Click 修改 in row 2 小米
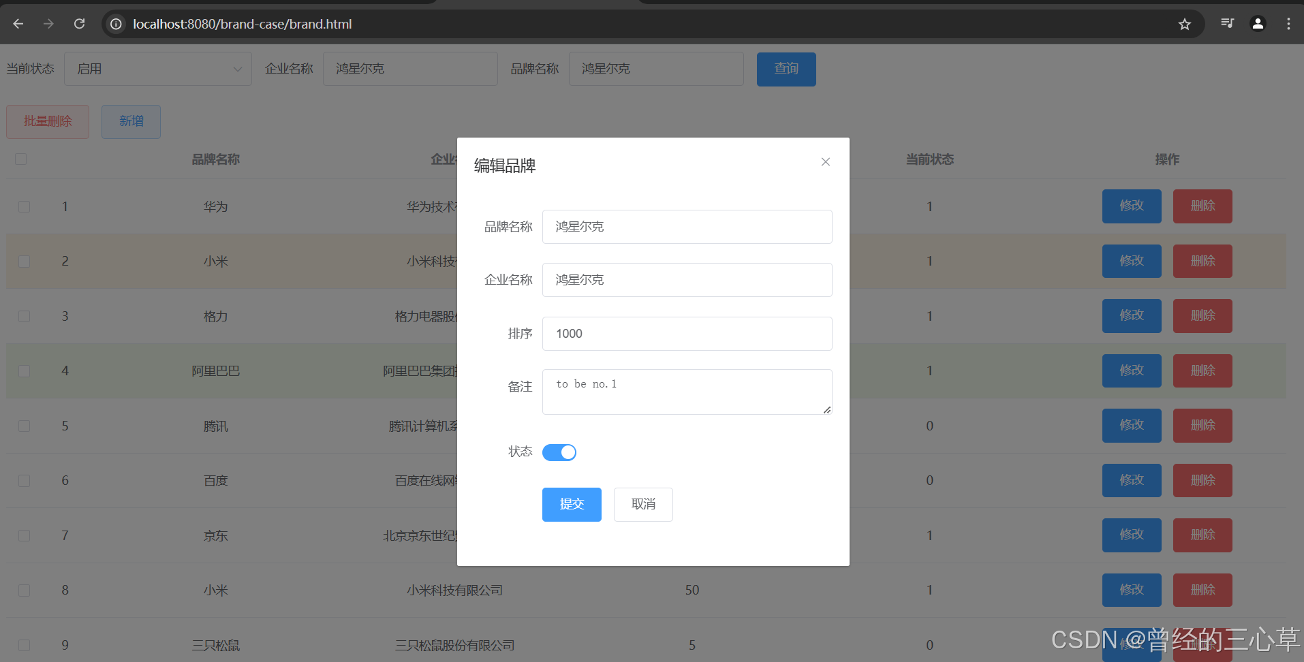Viewport: 1304px width, 662px height. [1132, 262]
